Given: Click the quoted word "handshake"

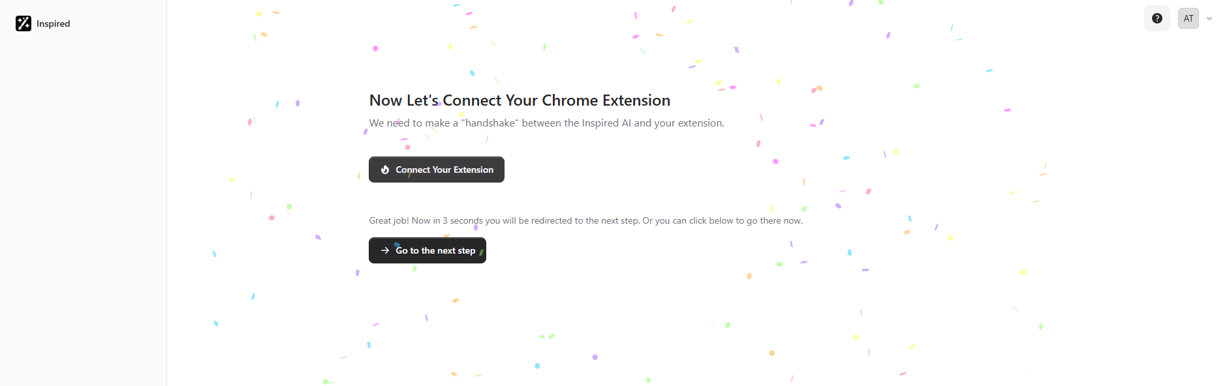Looking at the screenshot, I should pos(490,123).
